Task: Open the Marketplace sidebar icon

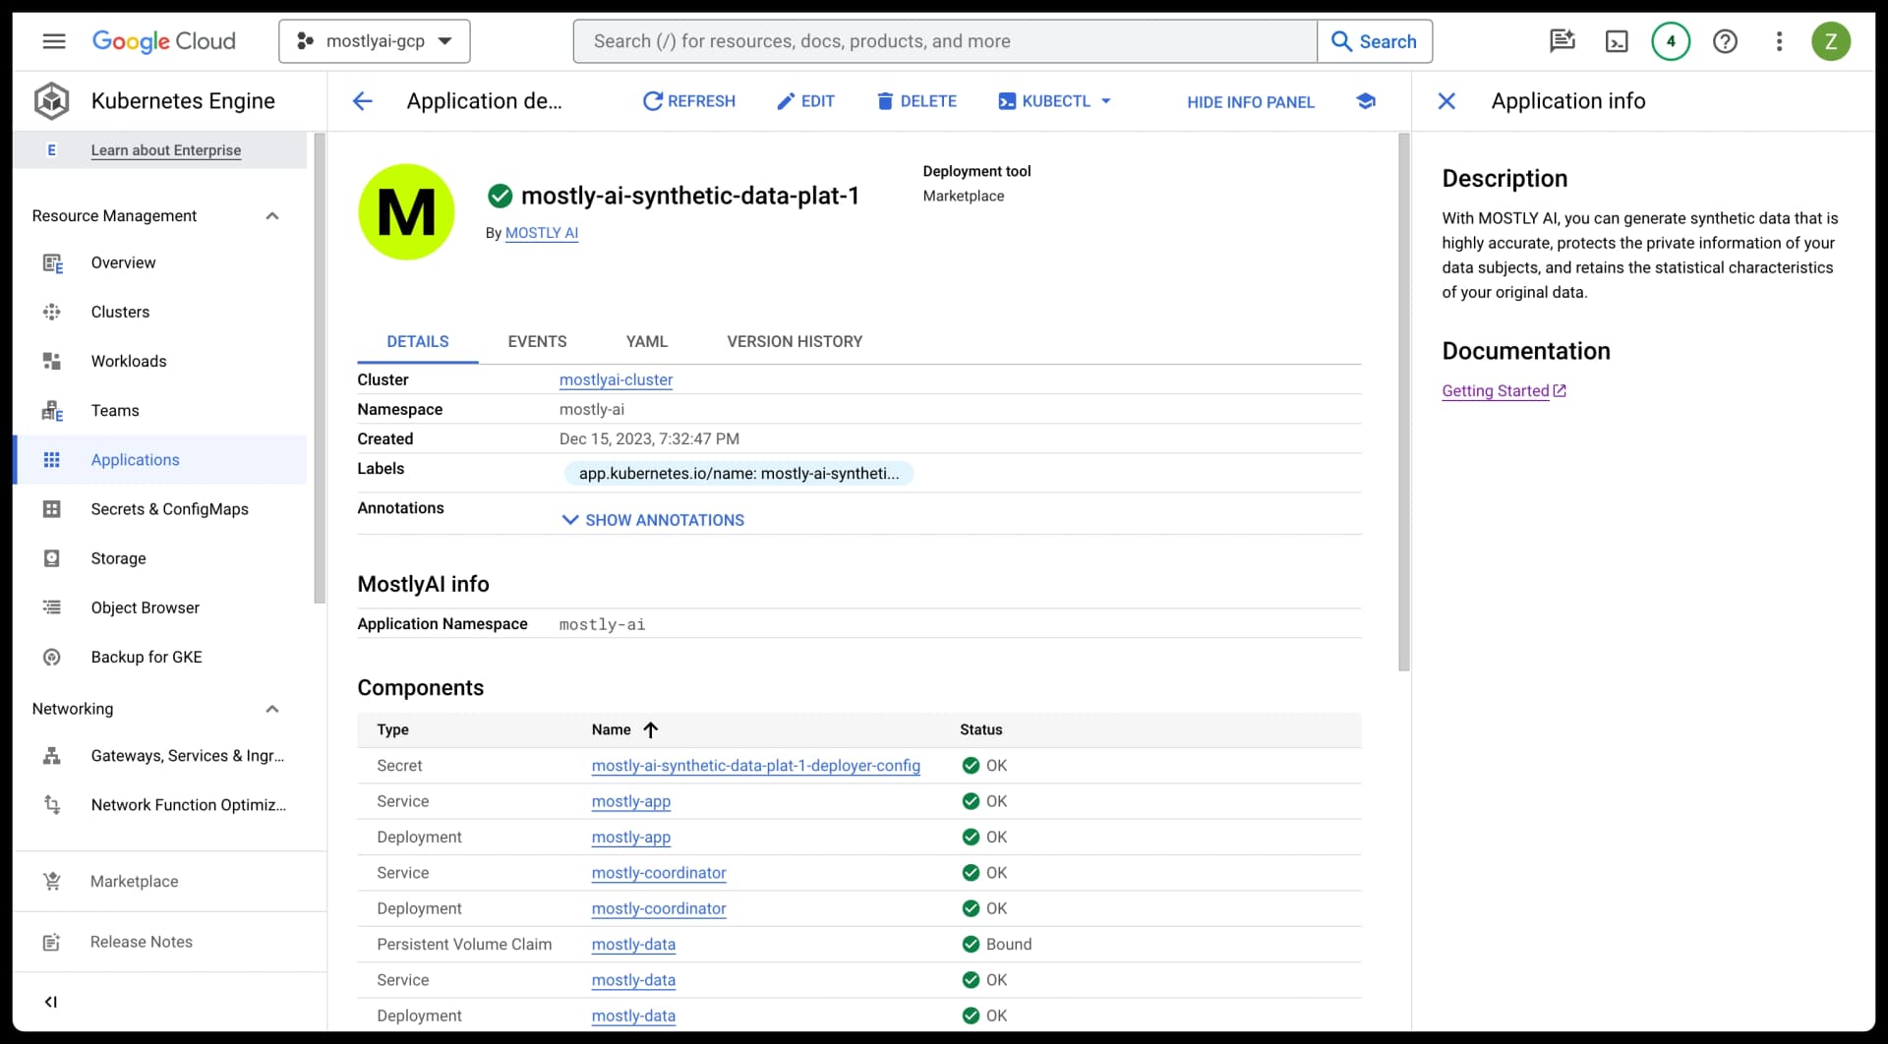Action: point(51,881)
